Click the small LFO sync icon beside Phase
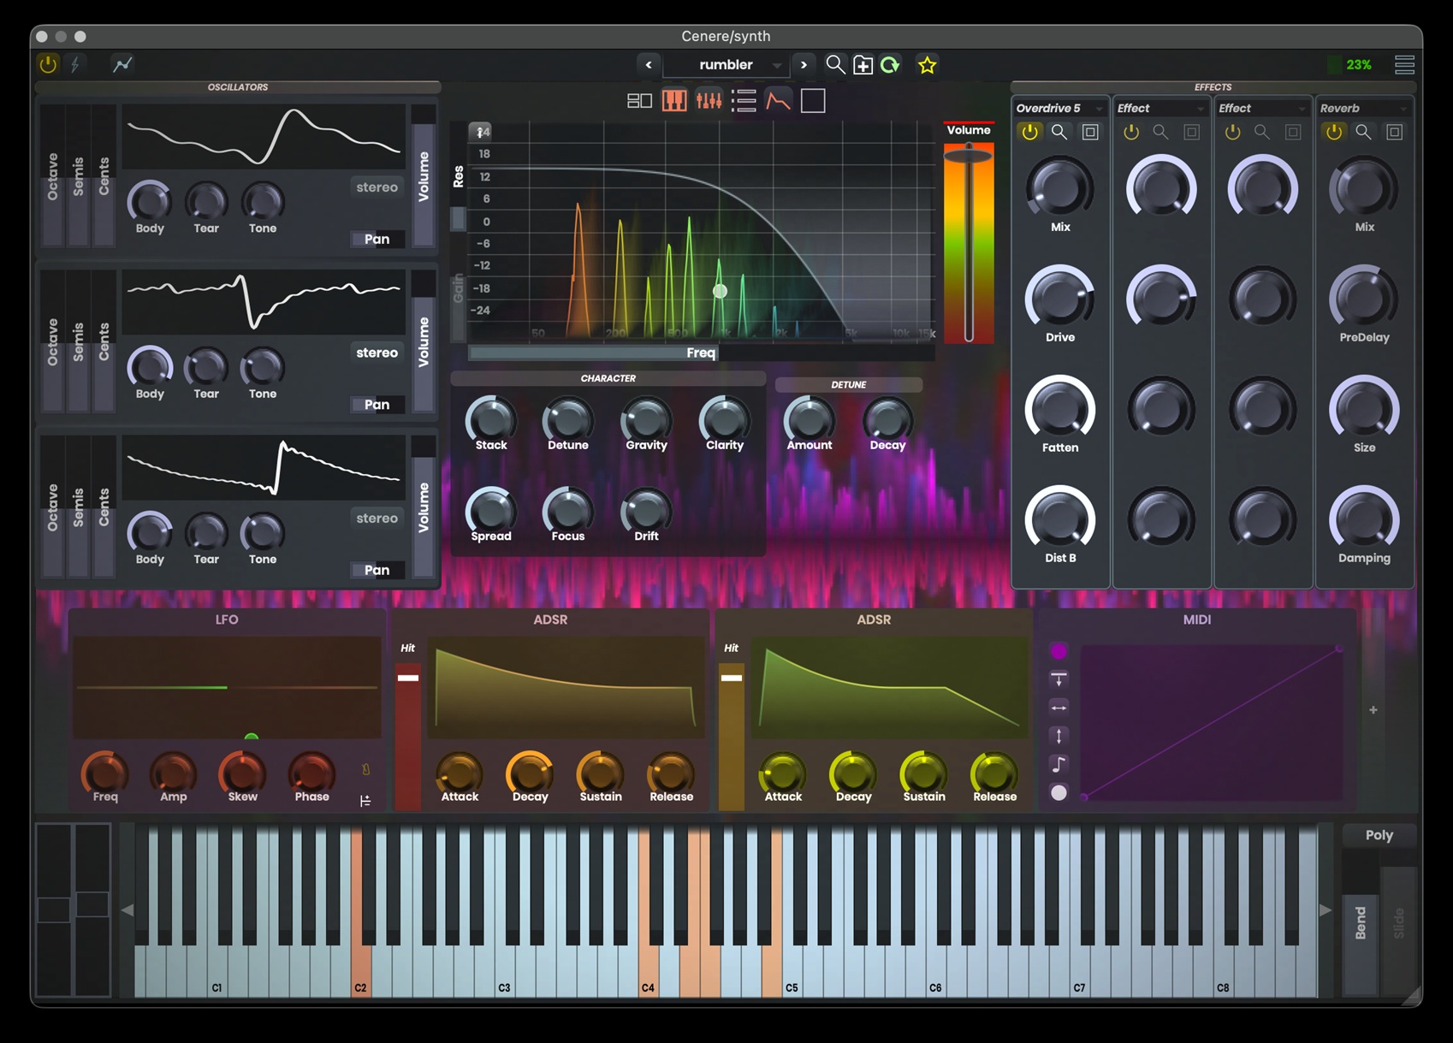 click(x=365, y=769)
